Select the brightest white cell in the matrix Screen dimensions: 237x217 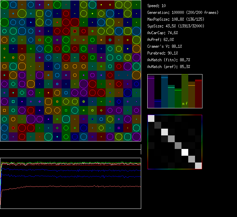point(185,152)
